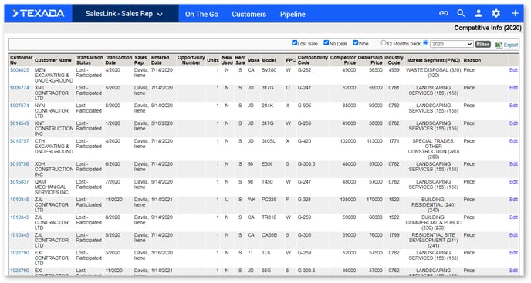This screenshot has height=283, width=531.
Task: Open the 2020 year dropdown
Action: tap(452, 44)
